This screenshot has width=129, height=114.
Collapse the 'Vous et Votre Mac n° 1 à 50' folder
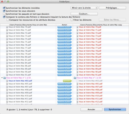[2, 78]
